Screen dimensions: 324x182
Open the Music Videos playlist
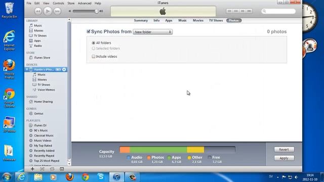coord(43,141)
